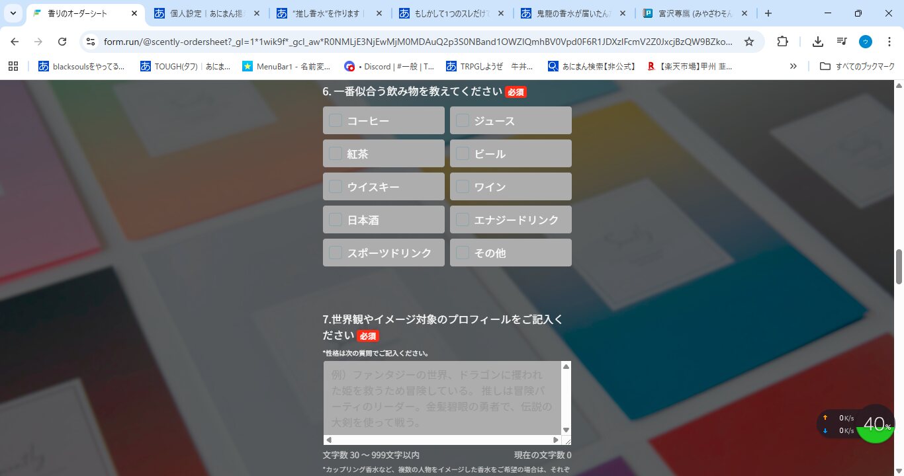
Task: Open the Extensions puzzle icon
Action: tap(782, 42)
